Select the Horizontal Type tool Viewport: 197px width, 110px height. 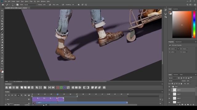(x=2, y=53)
